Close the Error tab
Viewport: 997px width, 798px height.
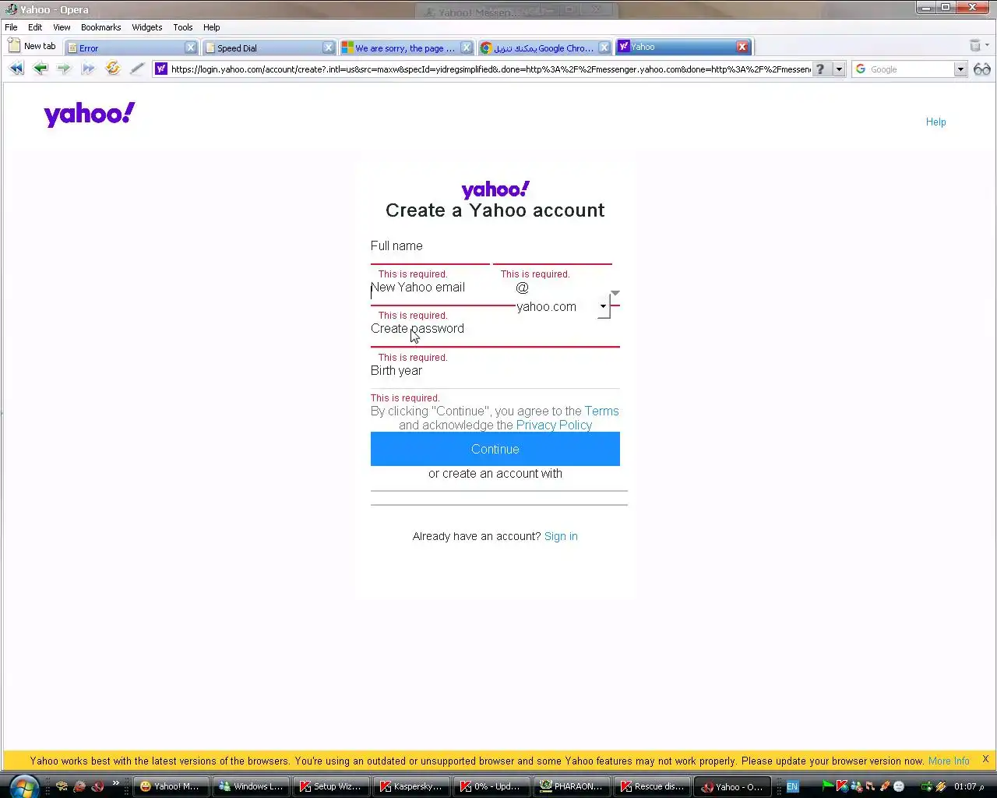click(190, 48)
